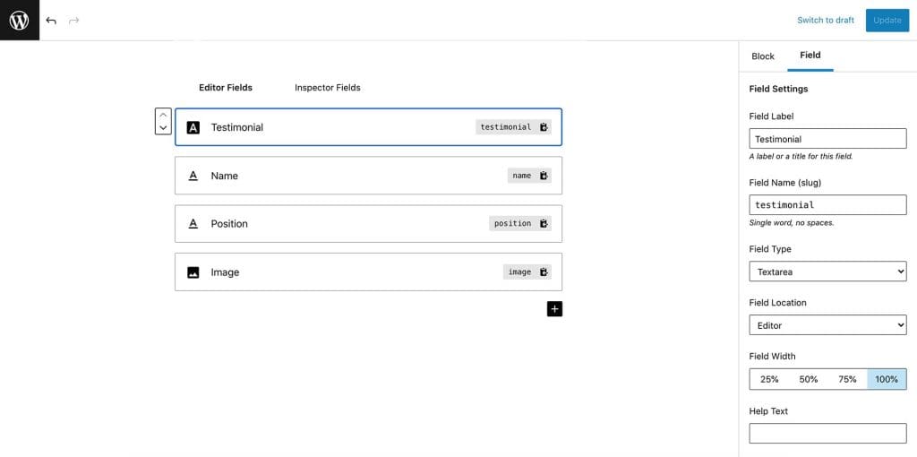Image resolution: width=917 pixels, height=457 pixels.
Task: Undo the last change
Action: [51, 21]
